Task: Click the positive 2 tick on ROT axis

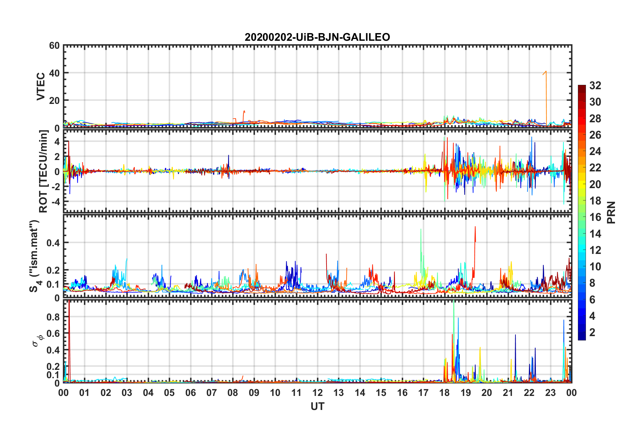Action: 57,156
